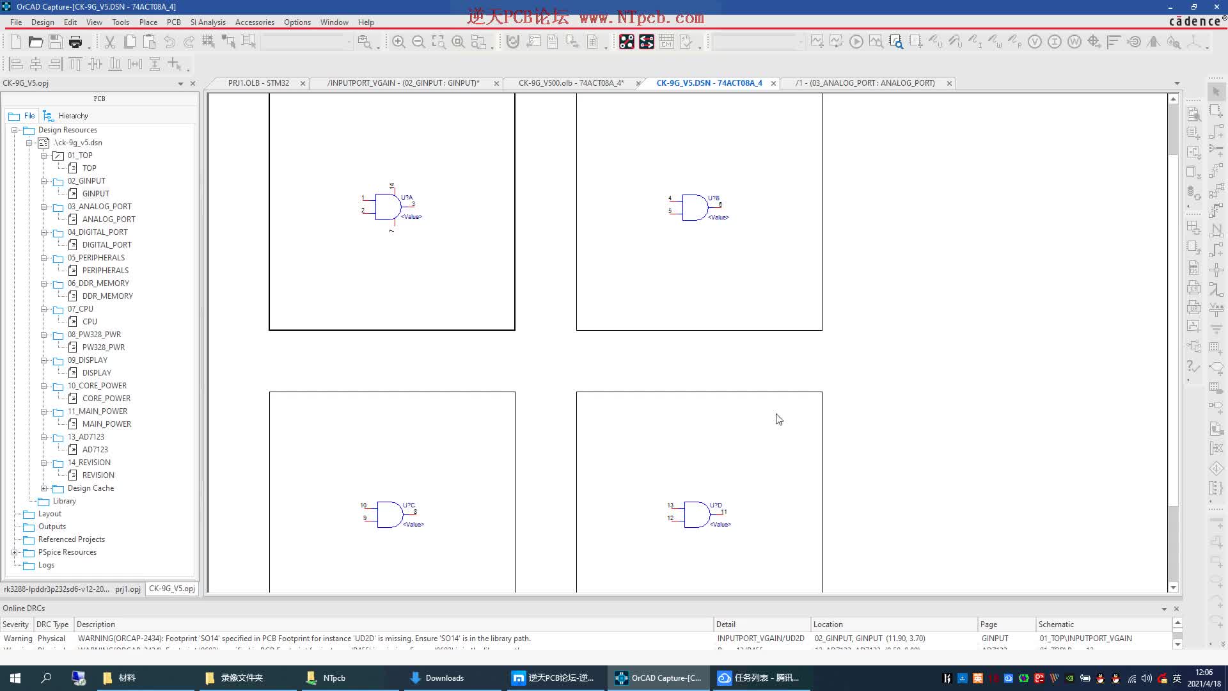Image resolution: width=1228 pixels, height=691 pixels.
Task: Click the Place menu in menubar
Action: click(x=149, y=22)
